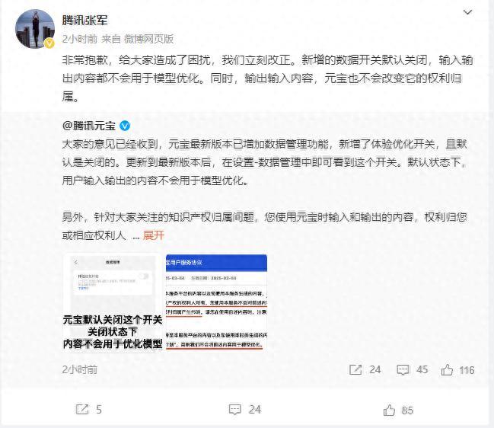Open the @腾讯元宝 account link

[89, 126]
